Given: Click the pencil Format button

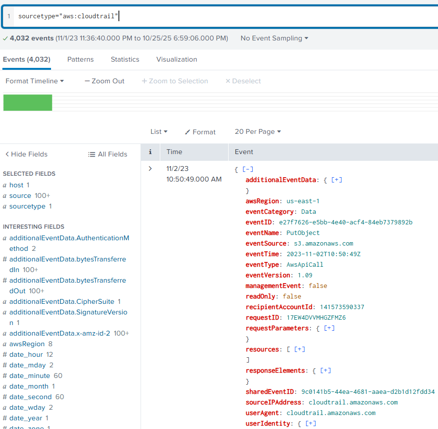Looking at the screenshot, I should coord(200,132).
